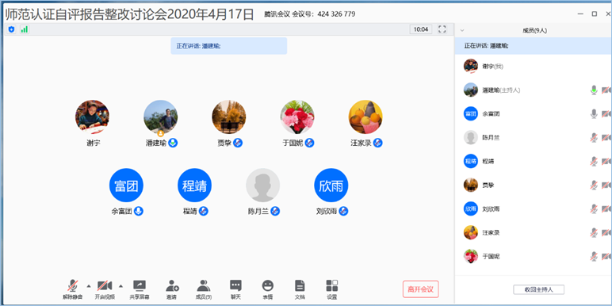Collapse the members panel chevron
612x306 pixels.
[462, 30]
